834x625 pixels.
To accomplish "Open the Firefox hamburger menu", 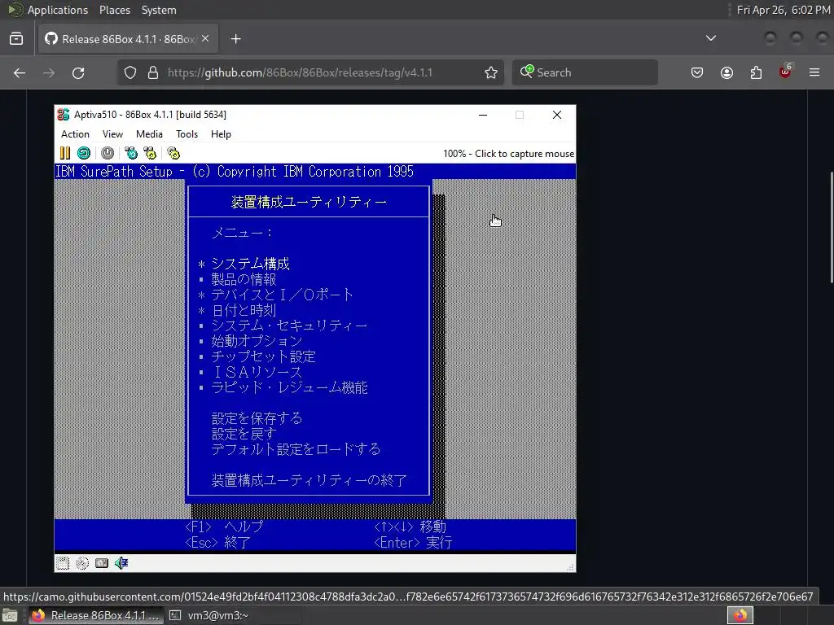I will coord(814,72).
